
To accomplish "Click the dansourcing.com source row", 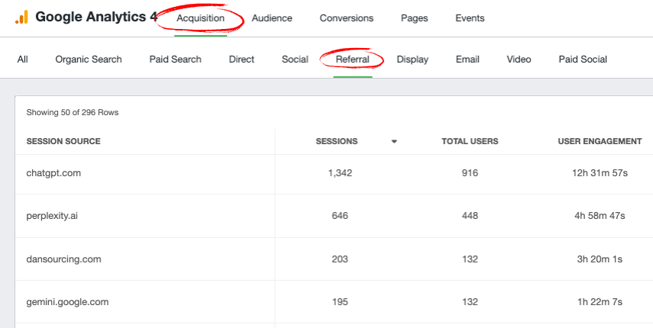I will point(334,259).
